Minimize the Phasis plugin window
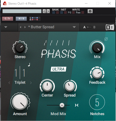Image resolution: width=116 pixels, height=121 pixels. pyautogui.click(x=86, y=4)
